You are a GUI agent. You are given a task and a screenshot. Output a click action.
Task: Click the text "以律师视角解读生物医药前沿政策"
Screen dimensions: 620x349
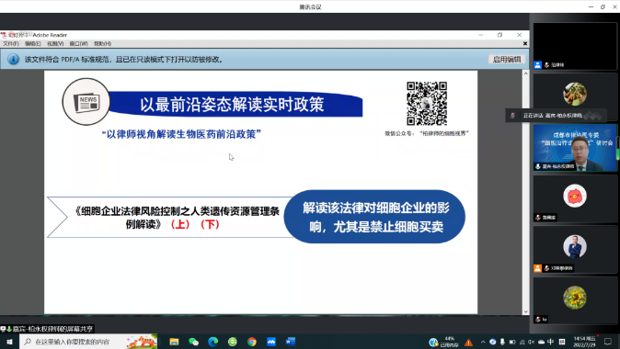pos(181,134)
